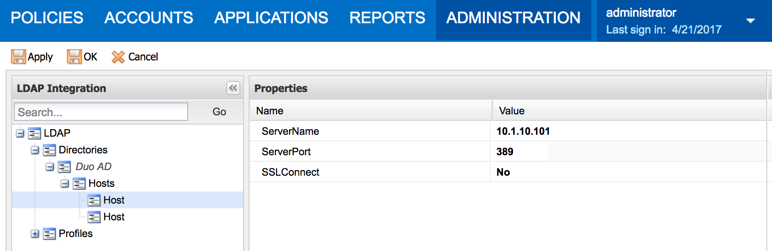Open the administrator account dropdown arrow
772x251 pixels.
tap(751, 20)
